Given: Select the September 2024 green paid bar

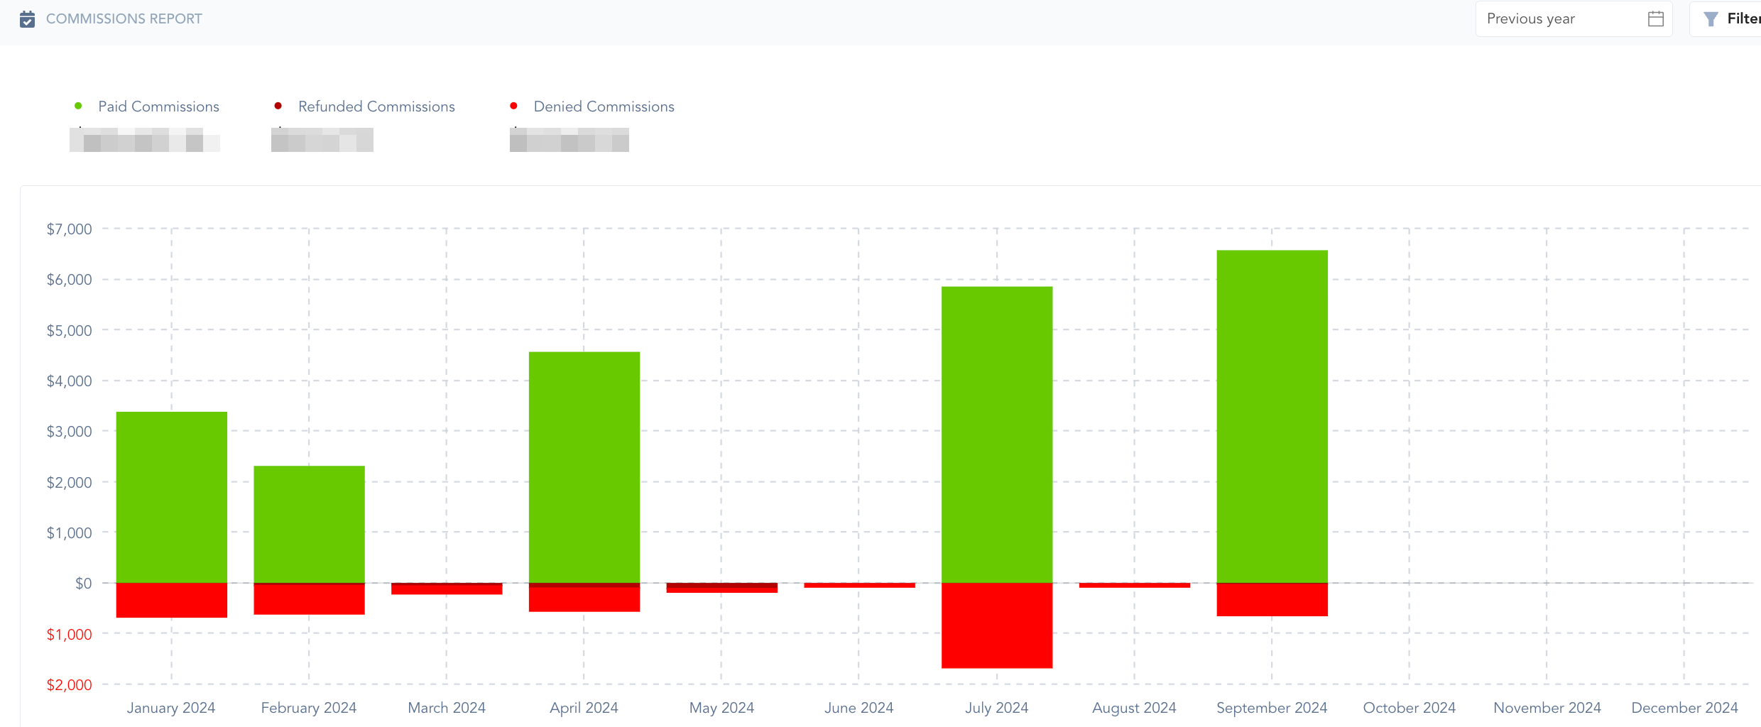Looking at the screenshot, I should point(1272,416).
